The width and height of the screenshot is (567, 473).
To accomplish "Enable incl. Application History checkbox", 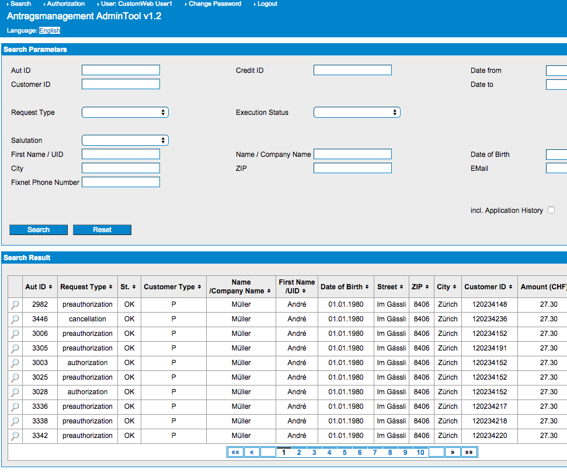I will pyautogui.click(x=551, y=211).
